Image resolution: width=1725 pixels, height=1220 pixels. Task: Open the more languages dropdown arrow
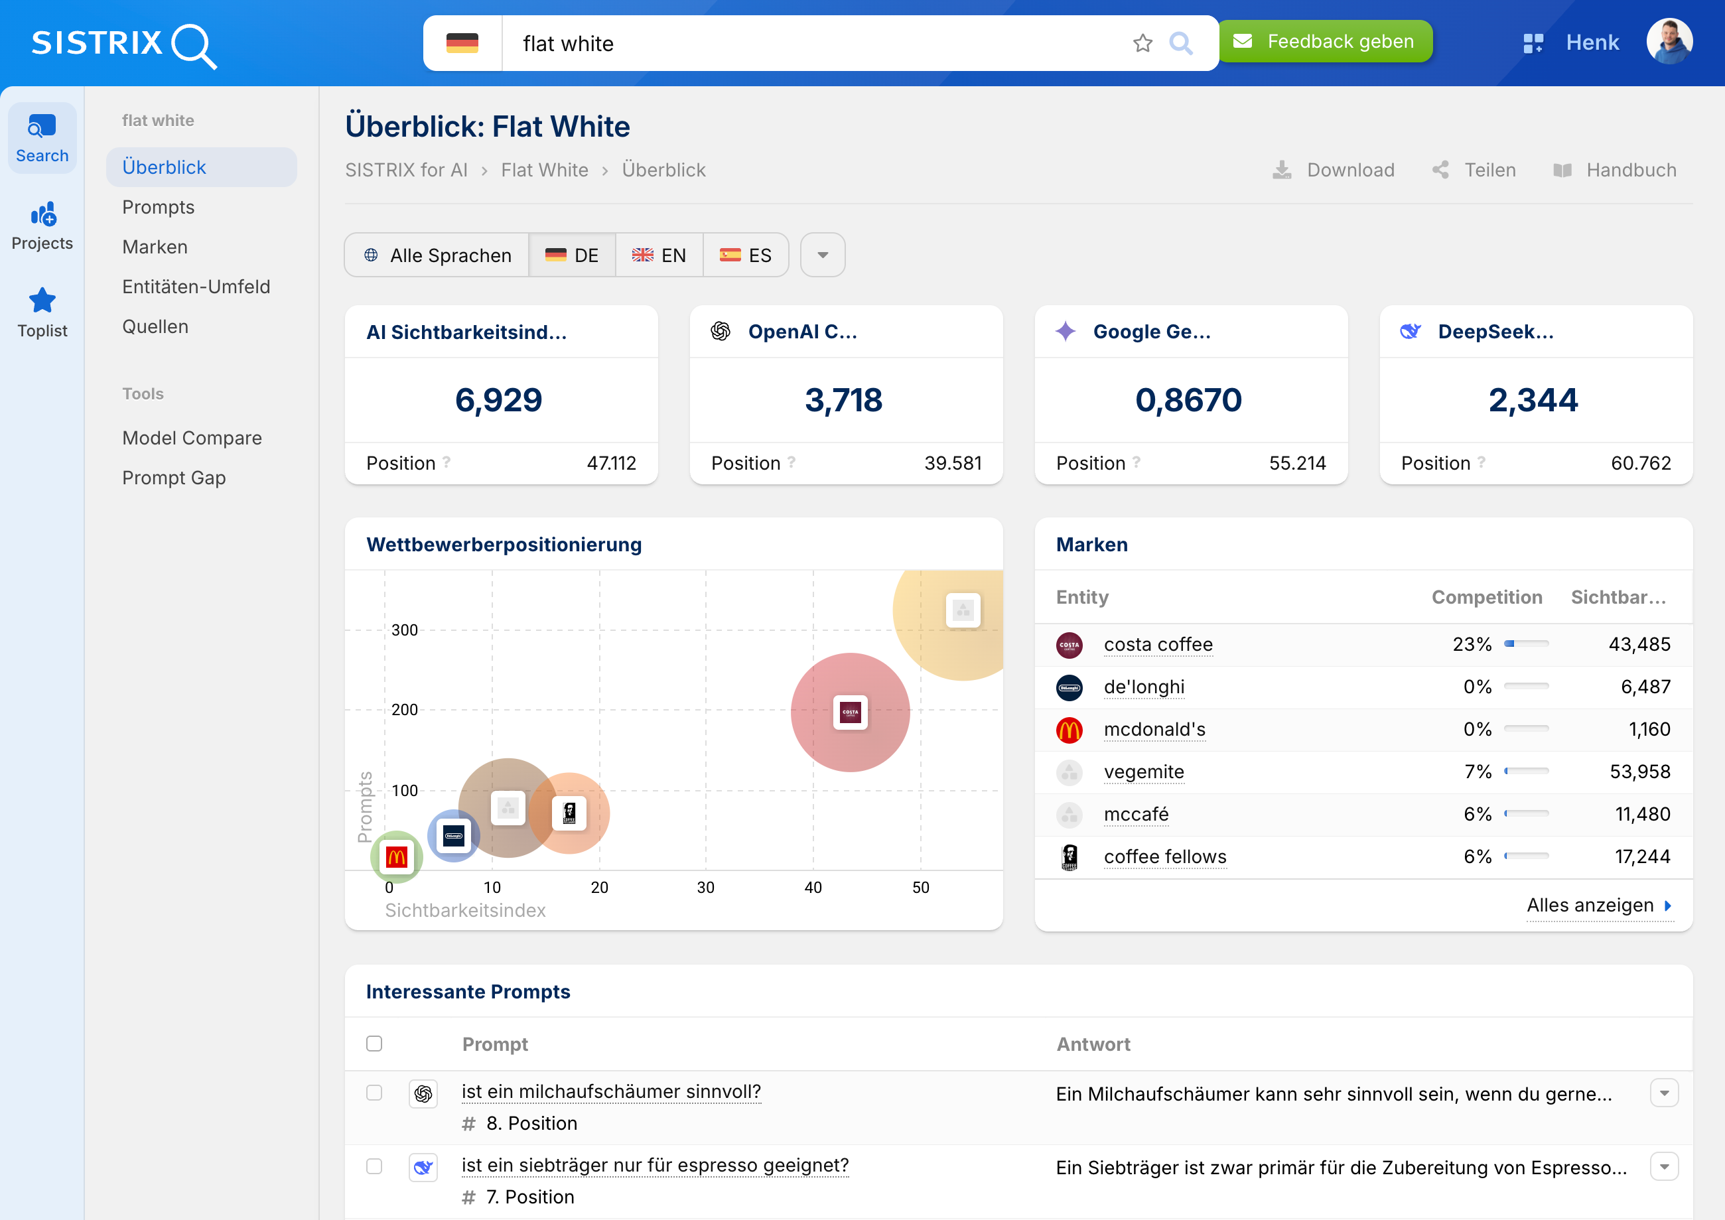tap(823, 255)
